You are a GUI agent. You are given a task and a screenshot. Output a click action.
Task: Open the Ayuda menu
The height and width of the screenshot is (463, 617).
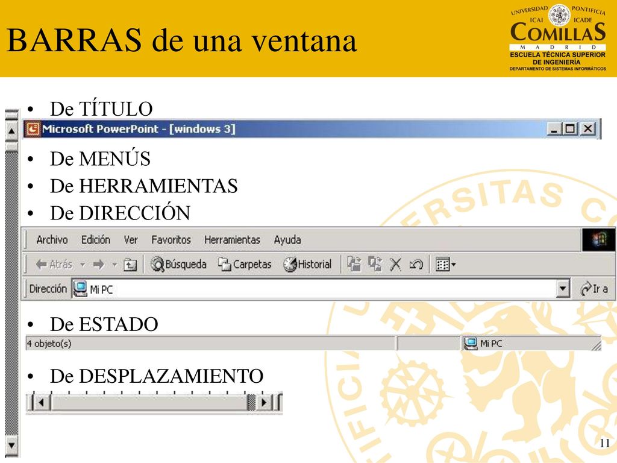[x=287, y=240]
